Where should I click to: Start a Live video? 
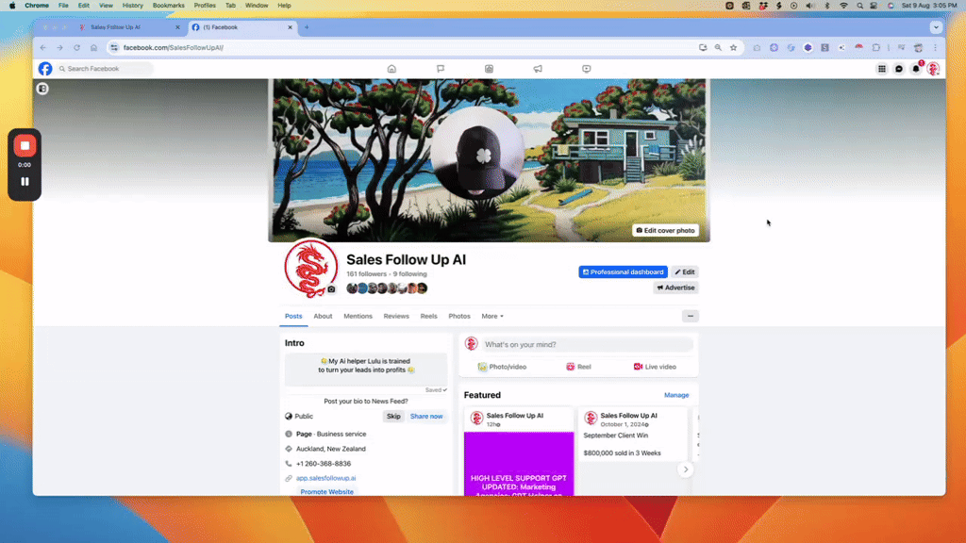tap(655, 367)
